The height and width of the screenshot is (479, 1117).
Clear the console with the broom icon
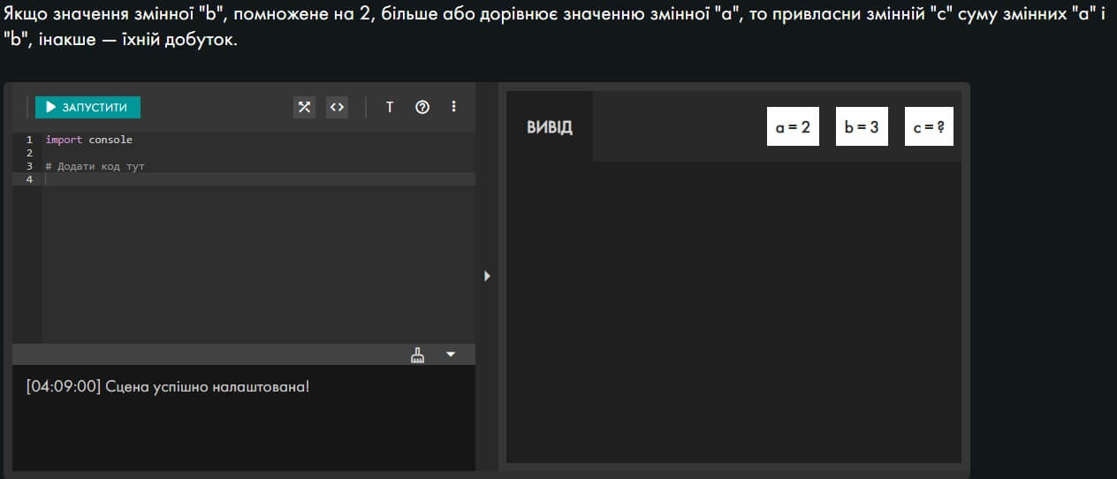coord(418,354)
